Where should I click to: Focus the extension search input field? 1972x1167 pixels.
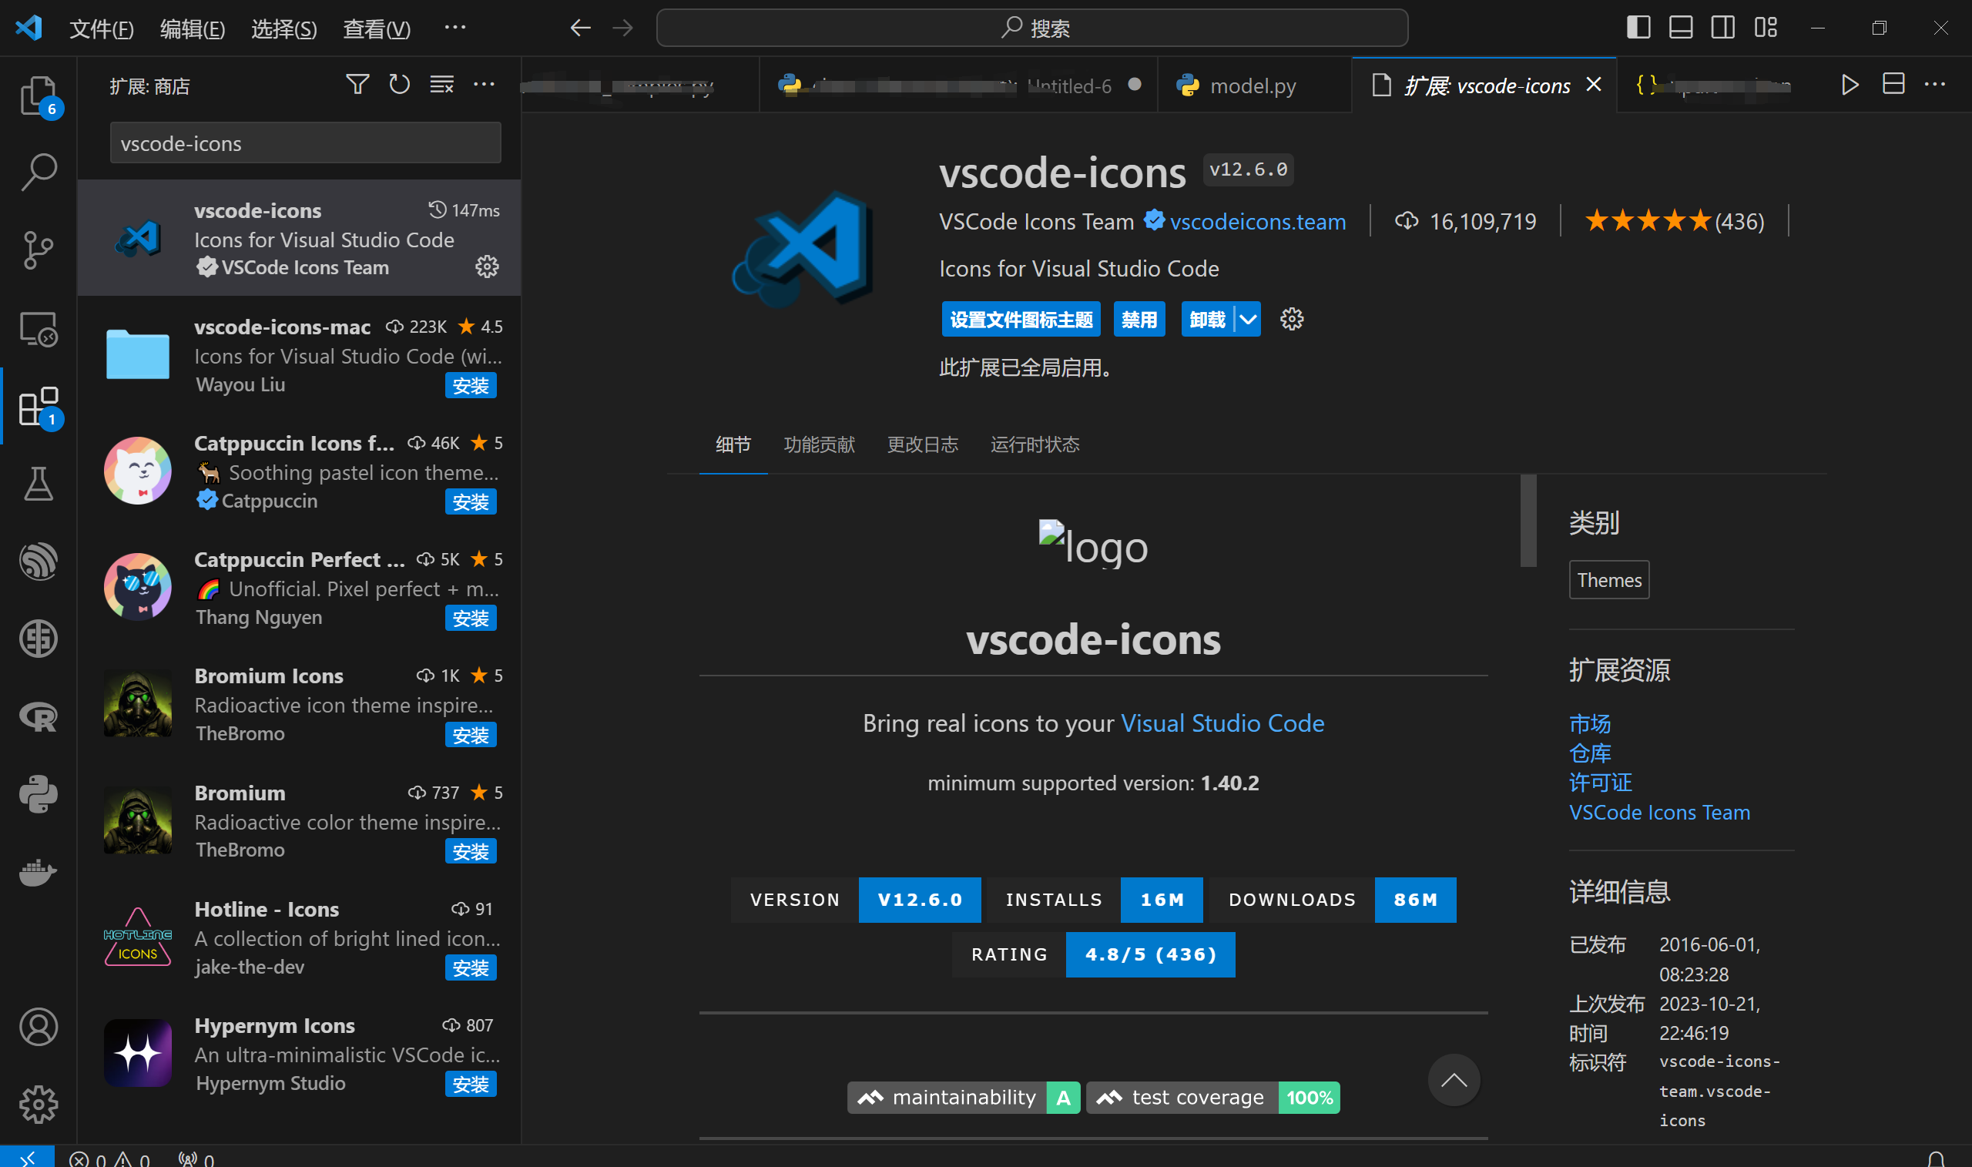305,143
